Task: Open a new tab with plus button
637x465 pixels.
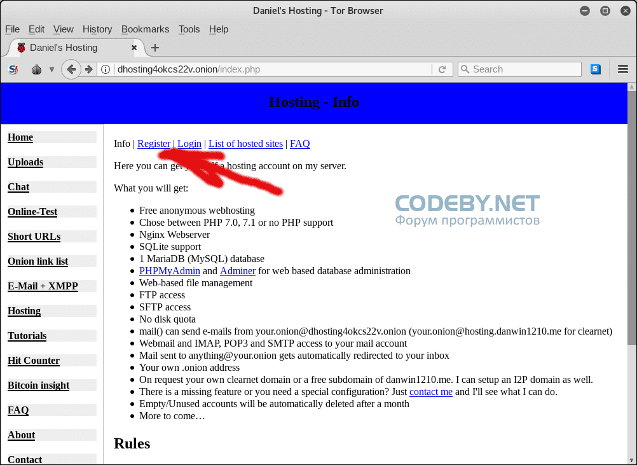Action: coord(154,48)
